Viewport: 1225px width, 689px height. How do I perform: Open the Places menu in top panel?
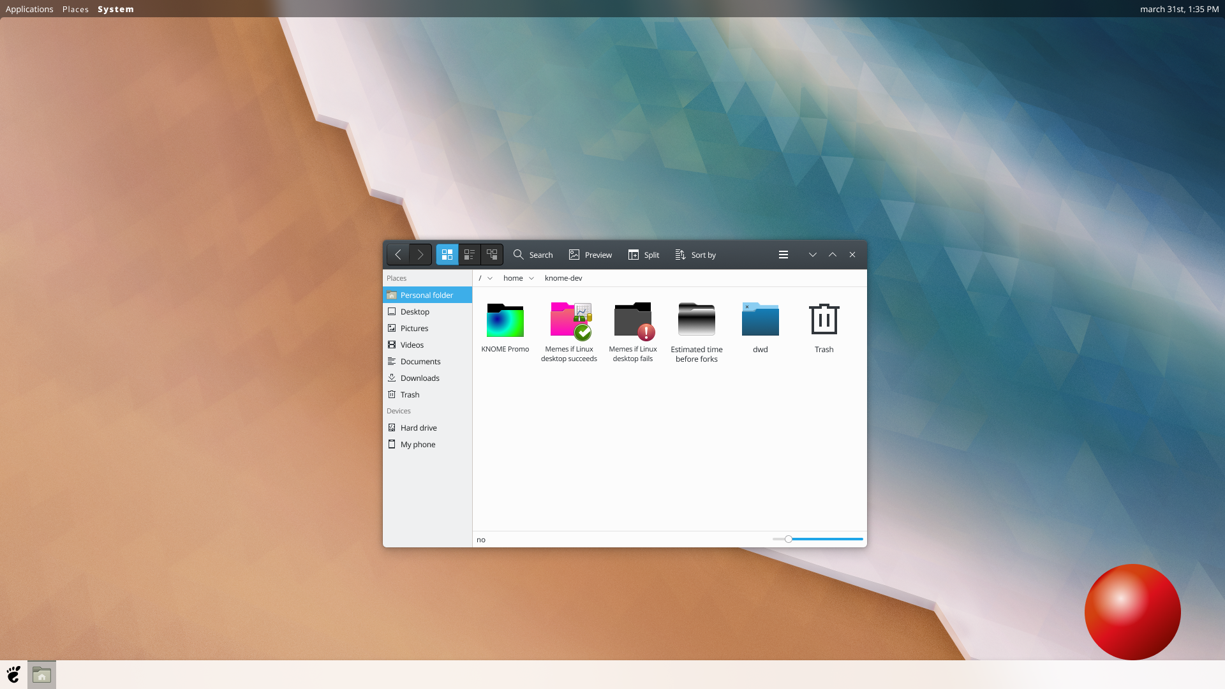(75, 9)
